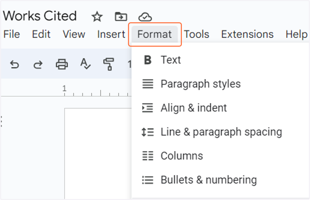Close the open Format menu
This screenshot has height=200, width=310.
[x=154, y=34]
